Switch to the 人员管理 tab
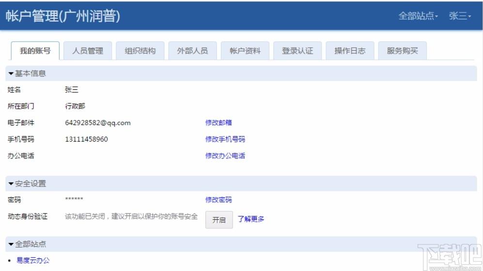 tap(88, 51)
